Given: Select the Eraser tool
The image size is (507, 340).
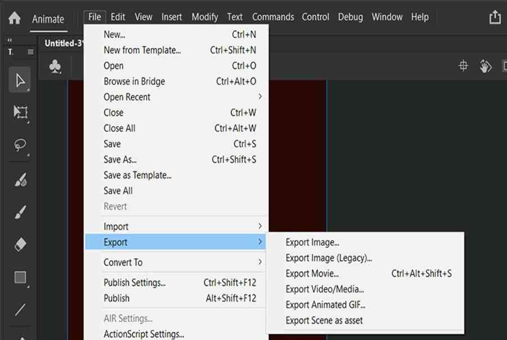Looking at the screenshot, I should [20, 245].
